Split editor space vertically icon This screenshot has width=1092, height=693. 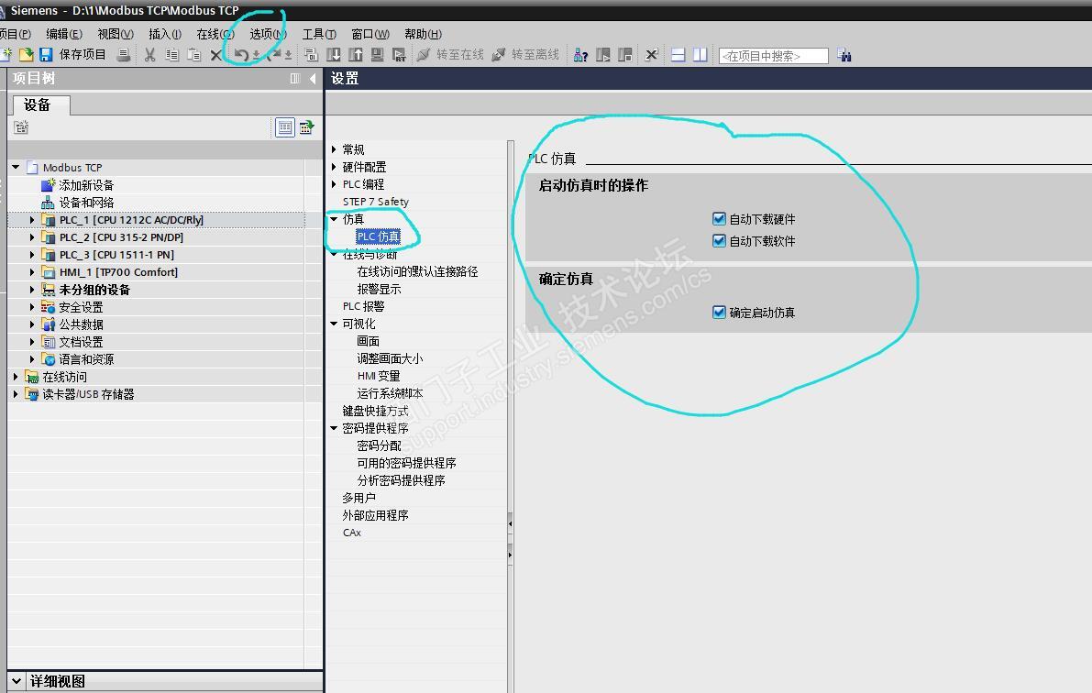[700, 55]
